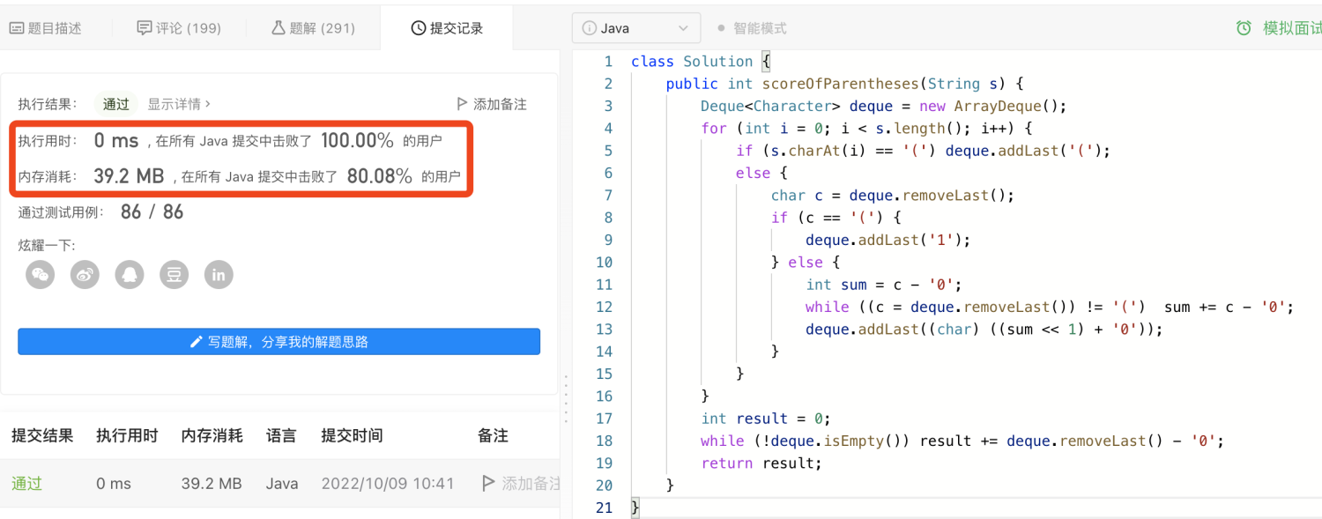Click the flag icon beside 添加备注
This screenshot has height=519, width=1322.
(462, 104)
